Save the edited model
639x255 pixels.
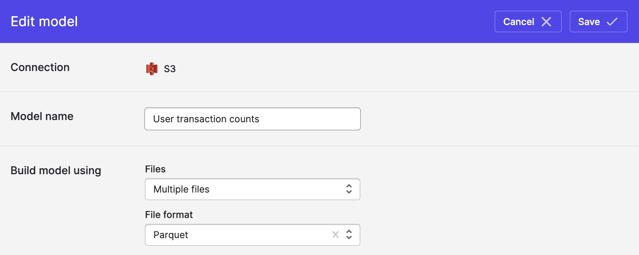tap(598, 22)
